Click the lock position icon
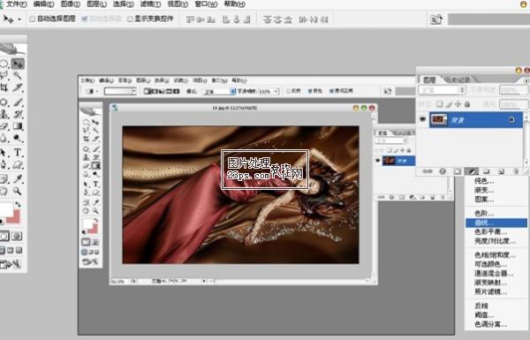This screenshot has width=530, height=340. [x=458, y=104]
